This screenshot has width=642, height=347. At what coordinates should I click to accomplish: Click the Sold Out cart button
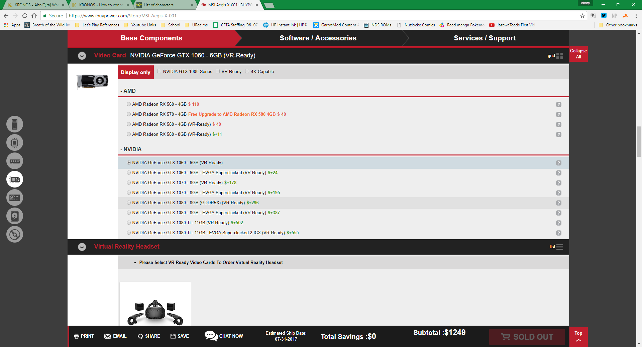point(527,337)
